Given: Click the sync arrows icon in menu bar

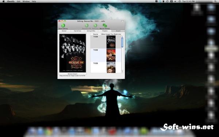Looking at the screenshot, I should (167, 1).
